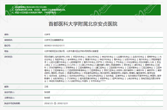This screenshot has height=110, width=167.
Task: Click notice line 2 about 卫生健康委数据为准
Action: pos(39,10)
